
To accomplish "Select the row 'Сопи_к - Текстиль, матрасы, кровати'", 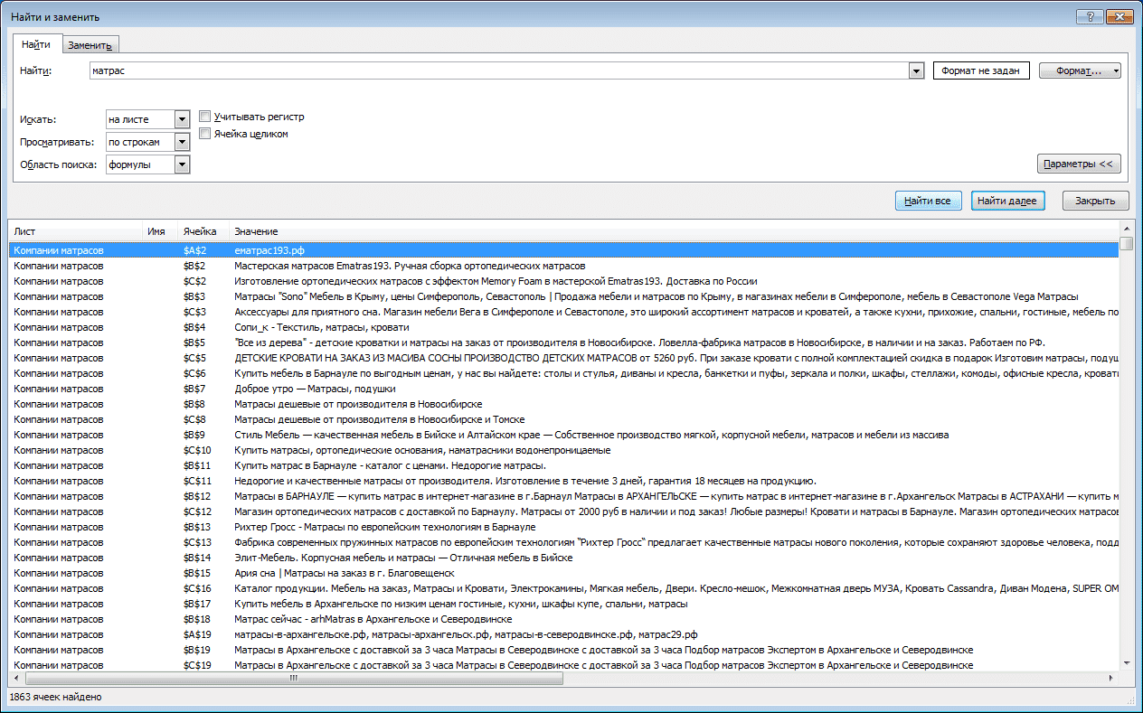I will (563, 327).
